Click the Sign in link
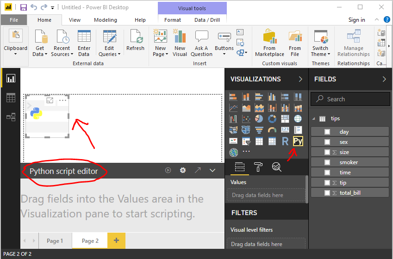 [x=356, y=20]
